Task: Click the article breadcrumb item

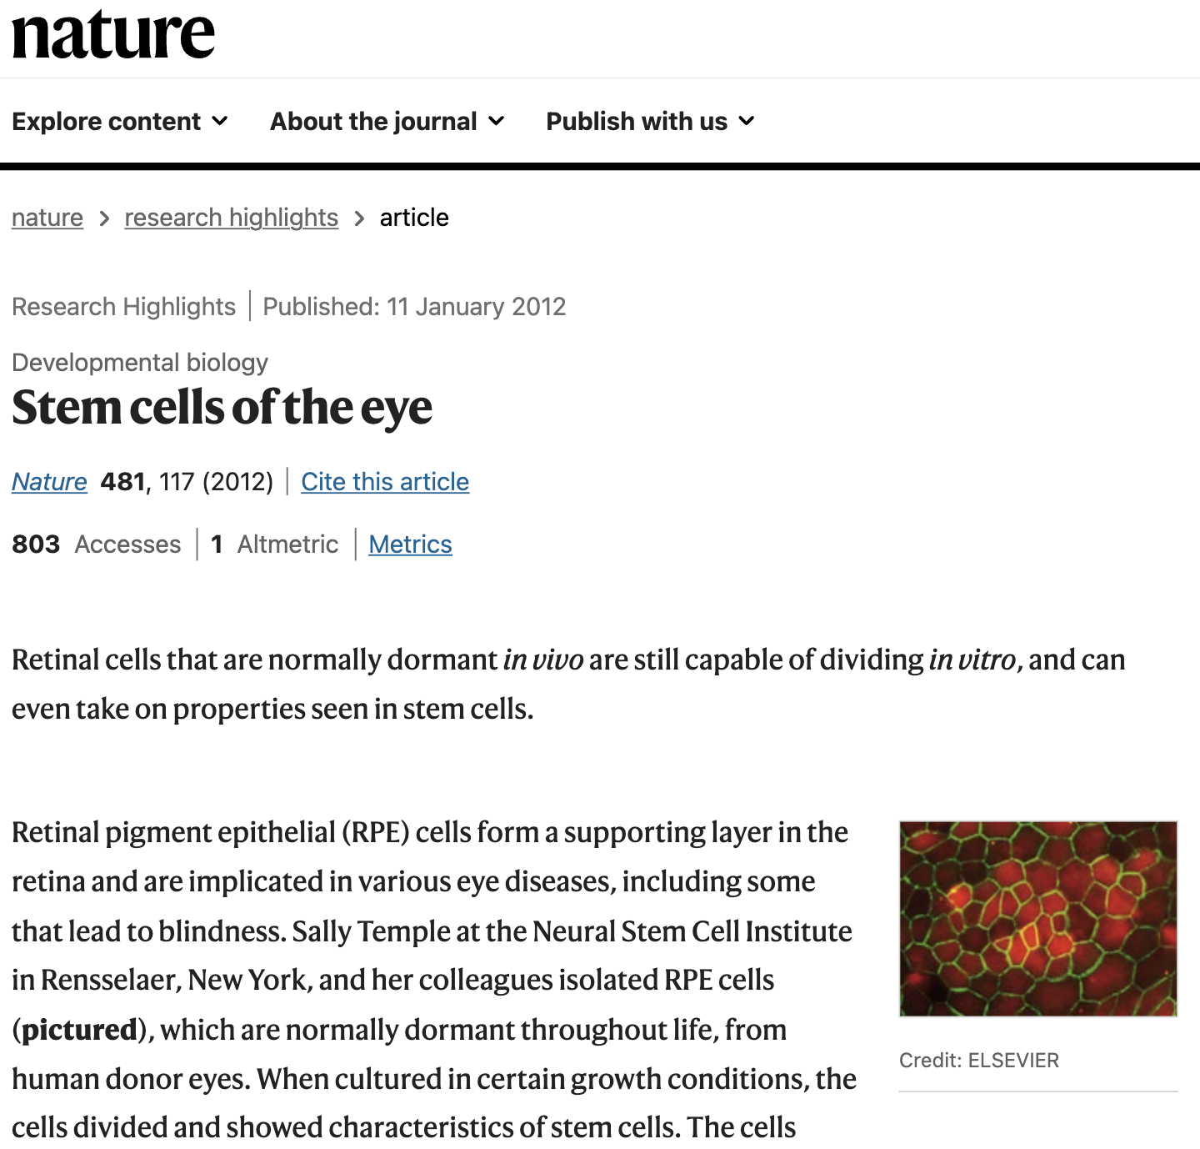Action: pos(414,218)
